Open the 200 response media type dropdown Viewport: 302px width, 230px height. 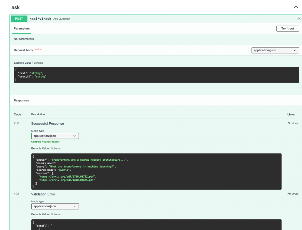(55, 136)
